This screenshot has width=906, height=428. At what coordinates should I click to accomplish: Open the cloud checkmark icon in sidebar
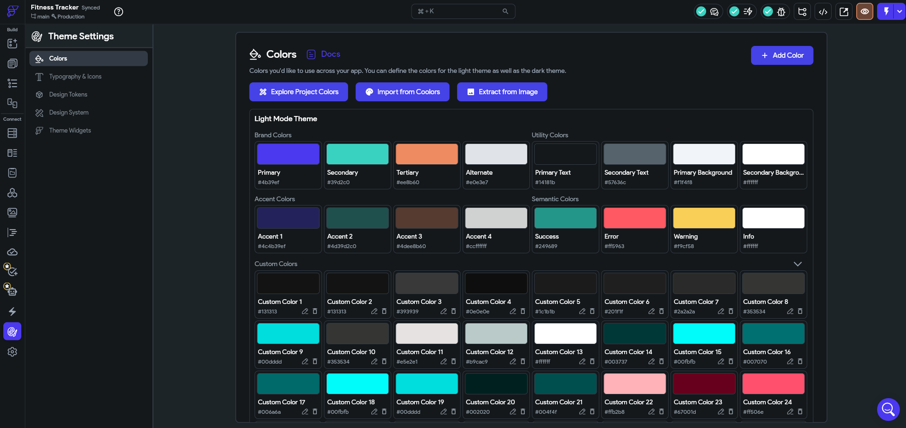point(12,252)
